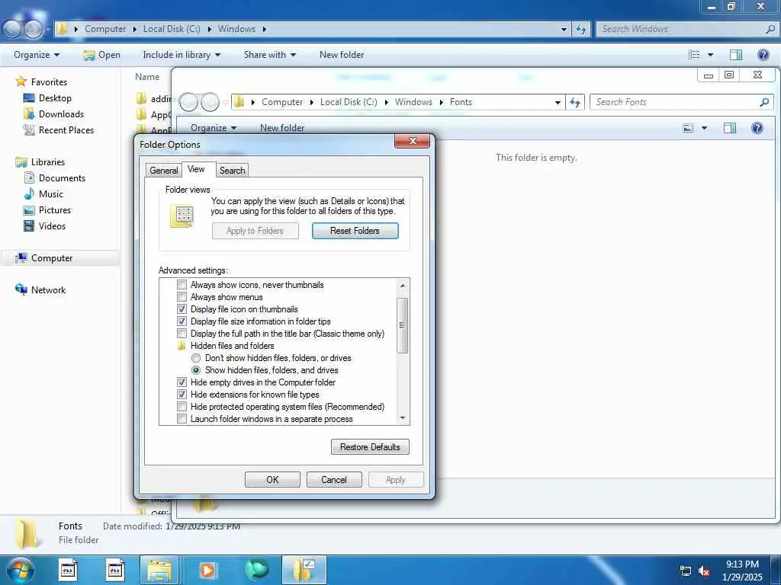Click the Network icon in navigation pane

21,289
